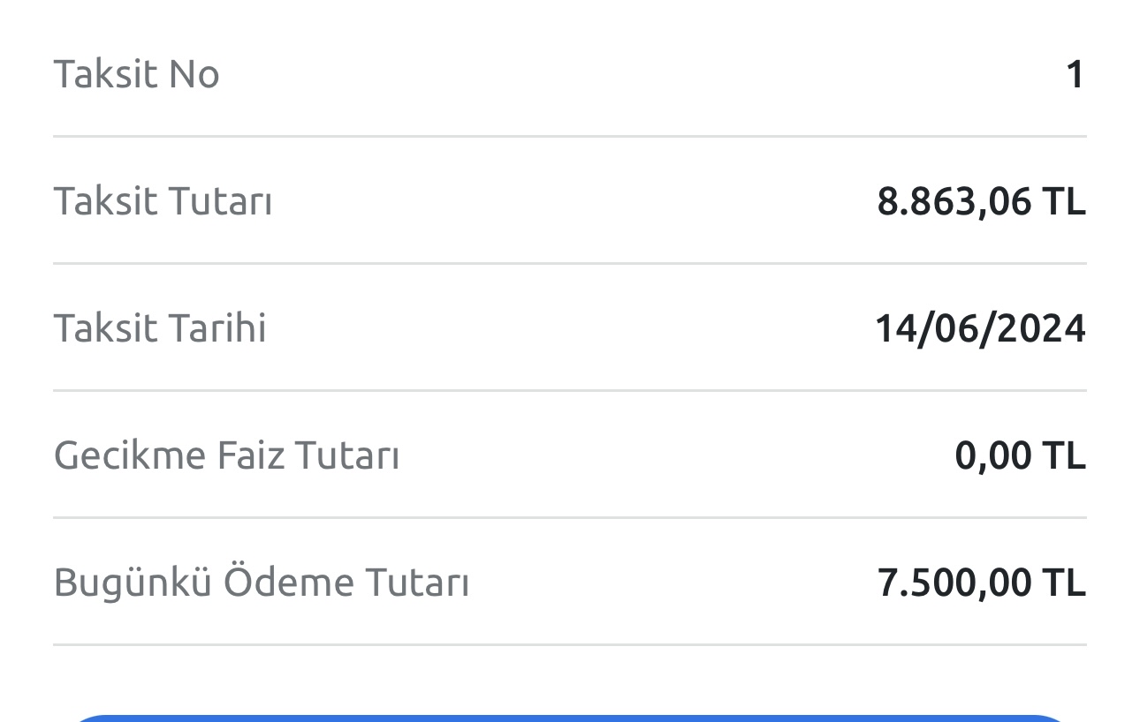Select the installment number value 1

tap(1075, 74)
